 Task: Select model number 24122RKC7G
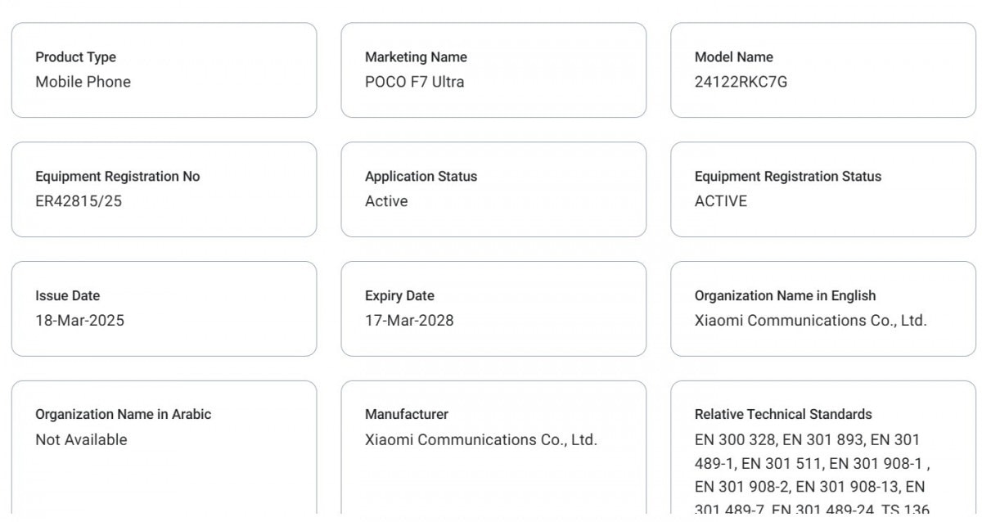coord(741,82)
